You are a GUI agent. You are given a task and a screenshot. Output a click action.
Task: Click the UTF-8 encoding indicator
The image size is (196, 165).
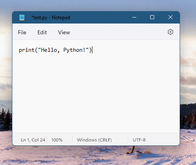click(x=139, y=140)
